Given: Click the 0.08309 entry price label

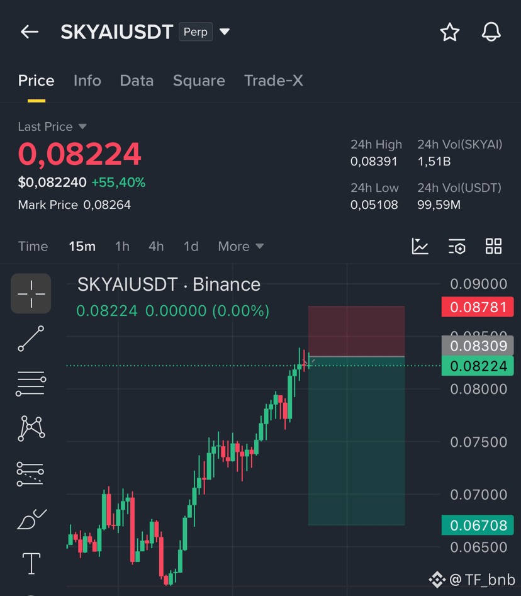Looking at the screenshot, I should click(478, 346).
